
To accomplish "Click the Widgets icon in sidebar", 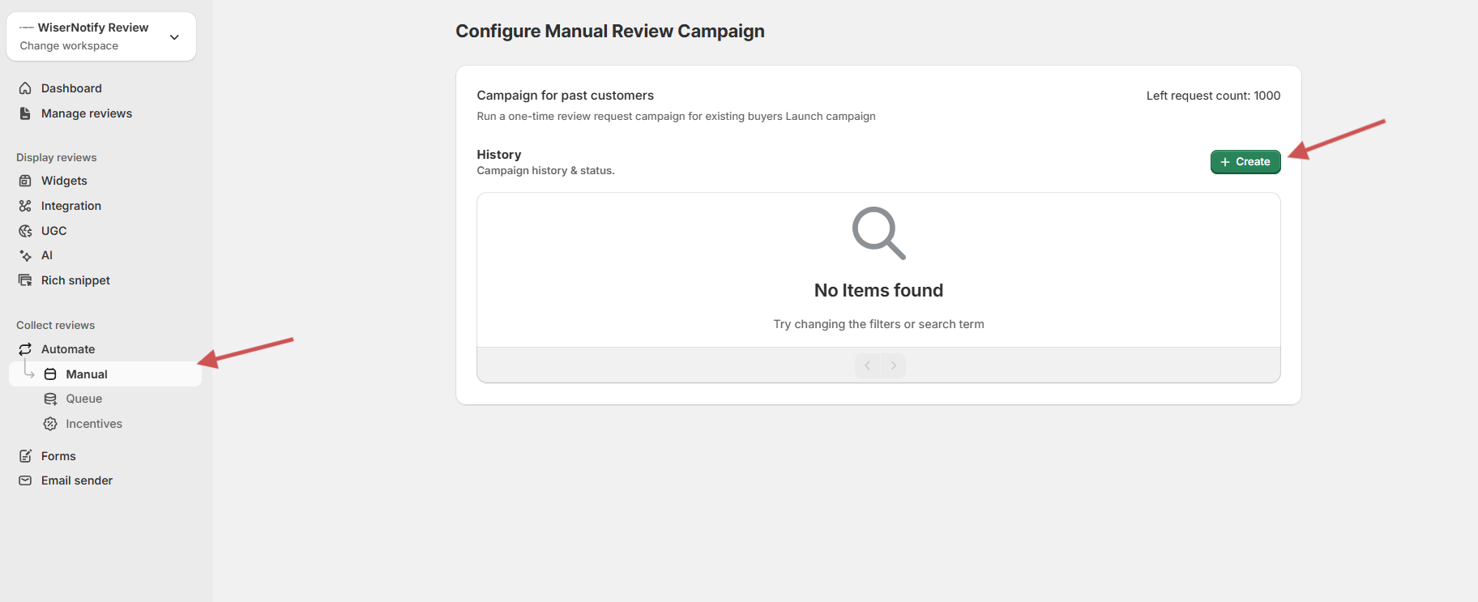I will tap(25, 181).
